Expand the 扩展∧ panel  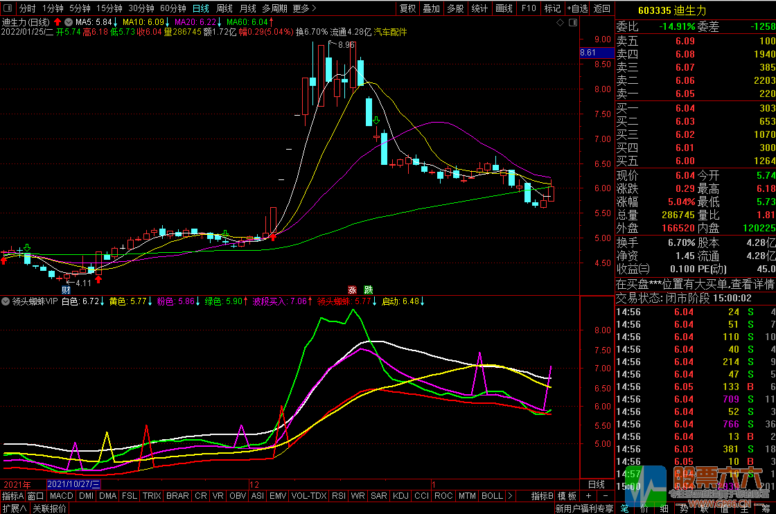[x=15, y=508]
